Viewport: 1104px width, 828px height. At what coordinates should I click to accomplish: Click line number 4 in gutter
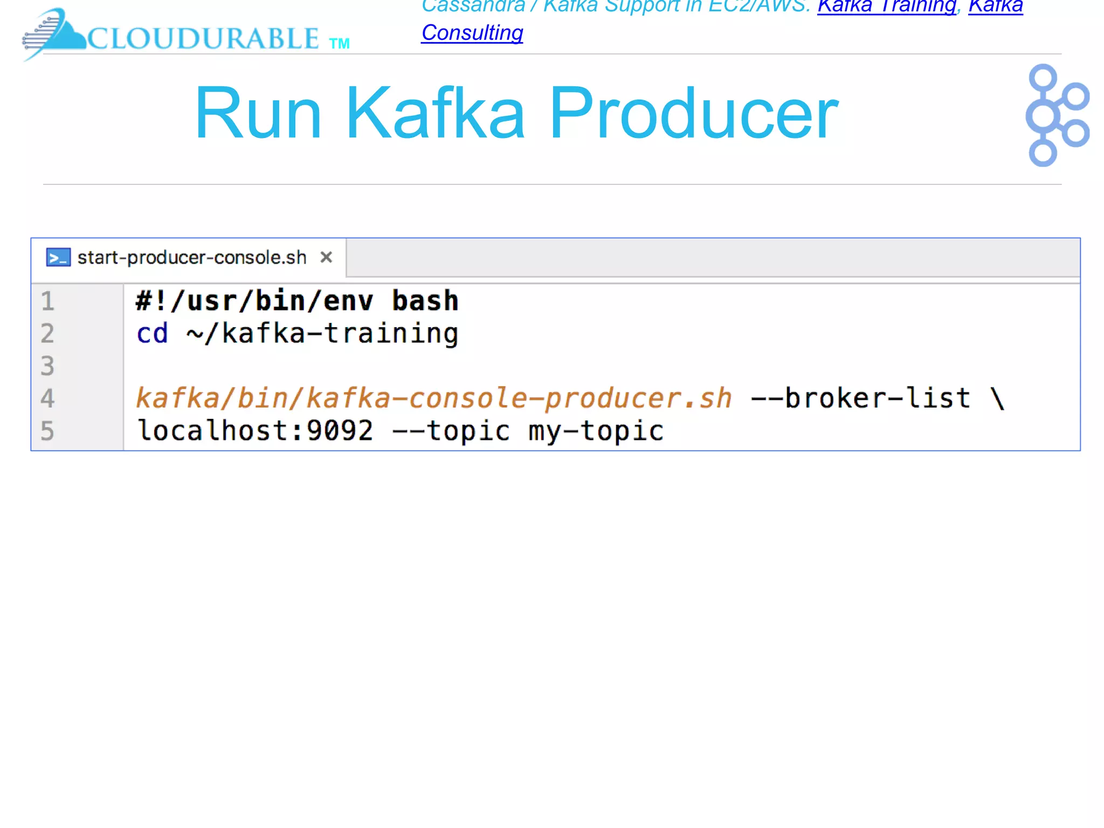point(48,398)
